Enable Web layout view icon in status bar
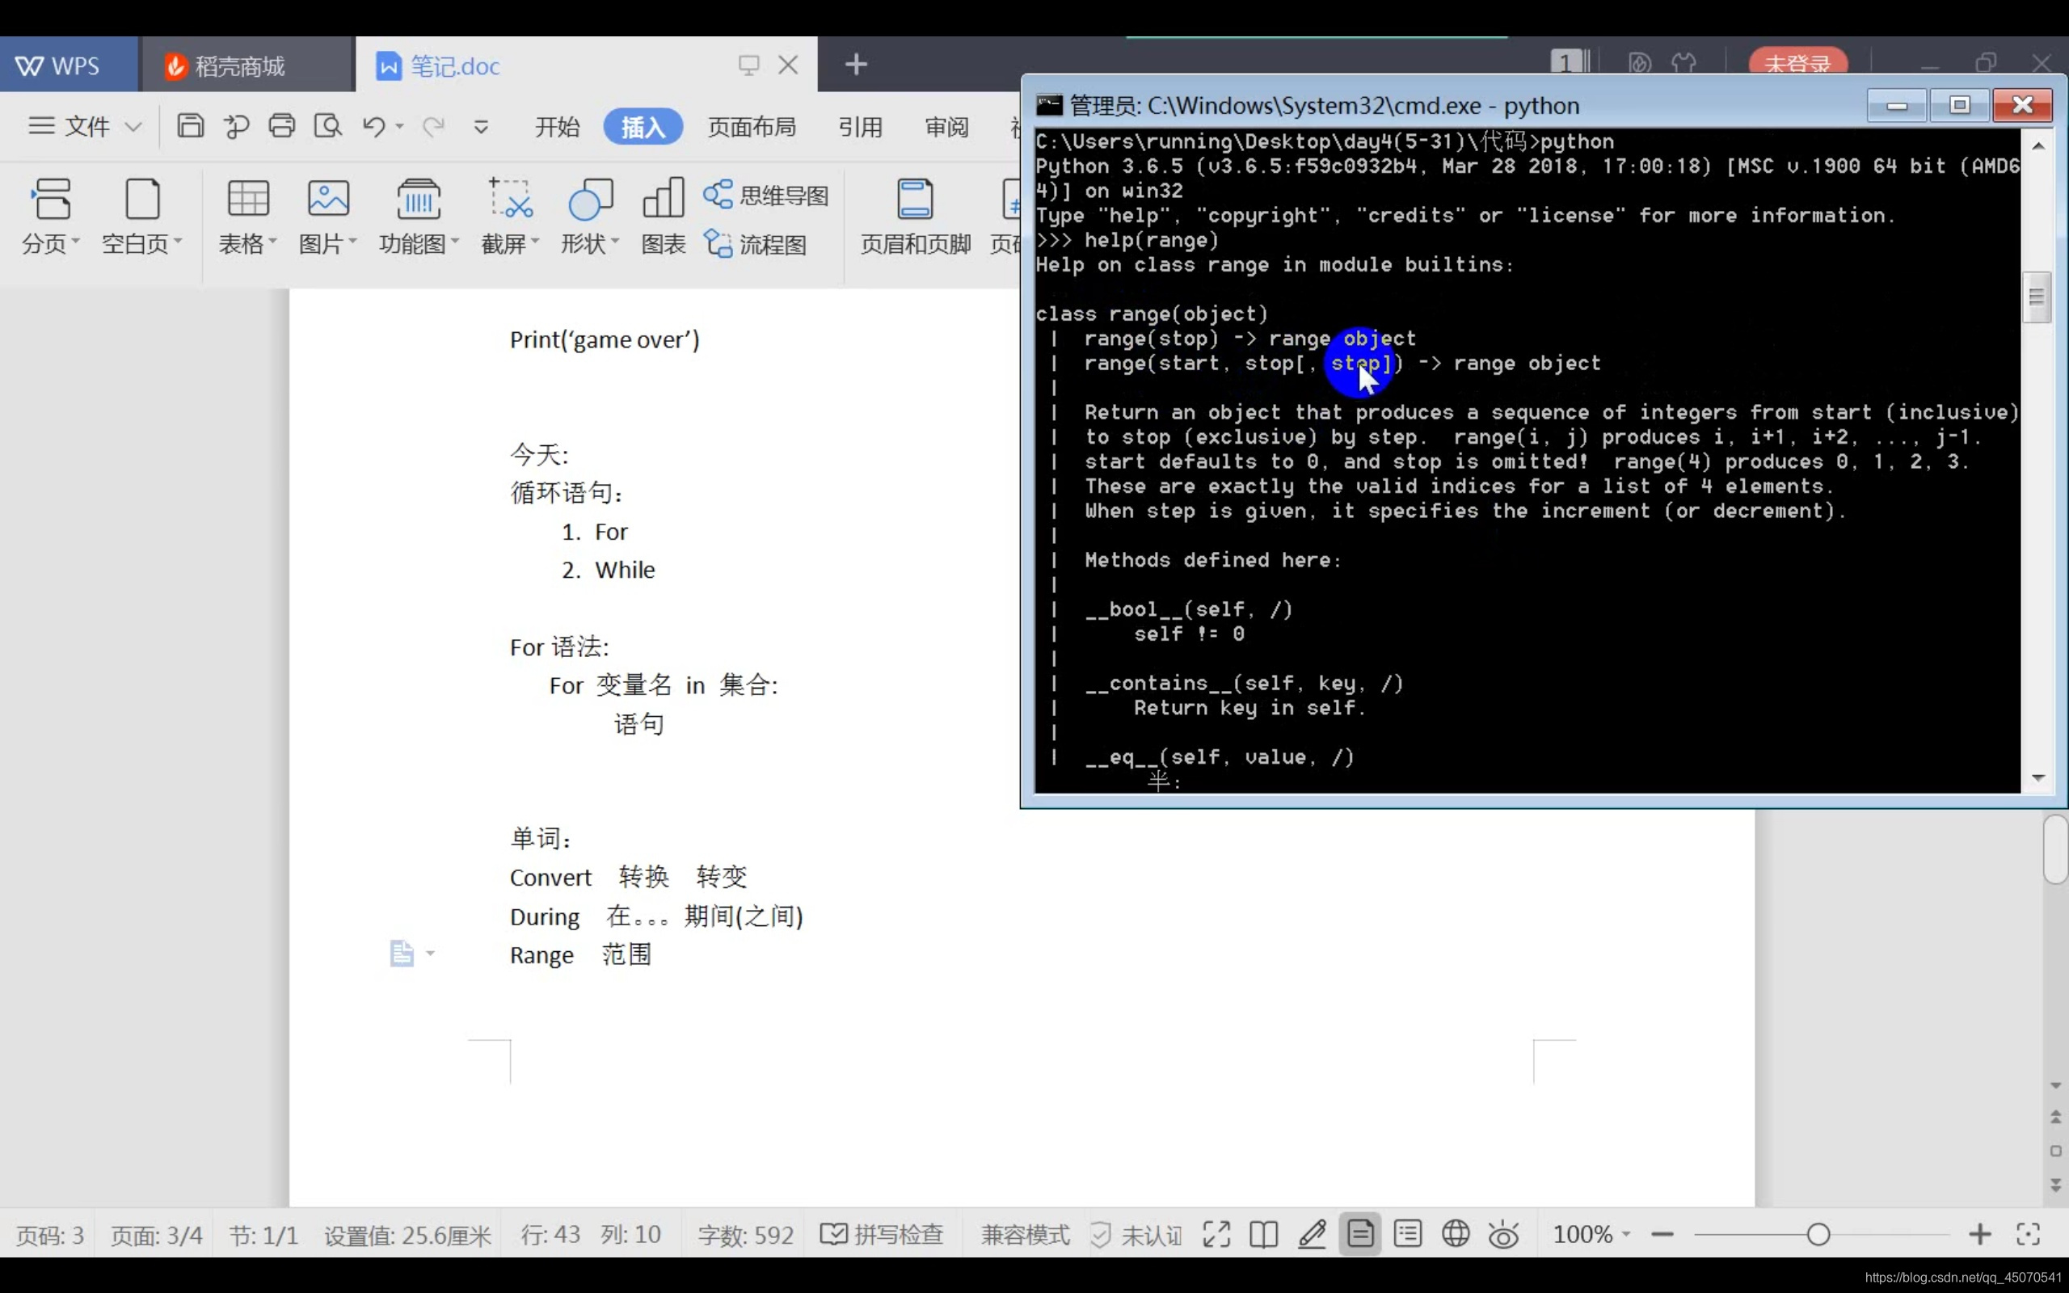The width and height of the screenshot is (2069, 1293). pos(1455,1234)
